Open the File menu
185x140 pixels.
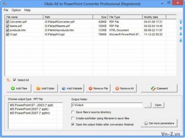click(x=6, y=10)
